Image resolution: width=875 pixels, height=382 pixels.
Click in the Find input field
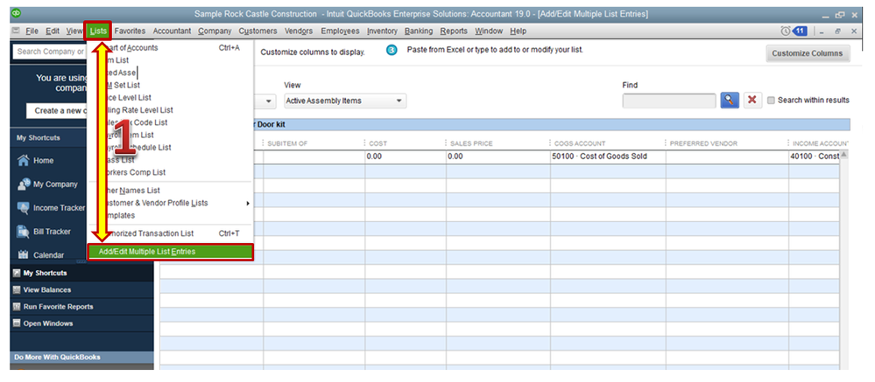(669, 101)
